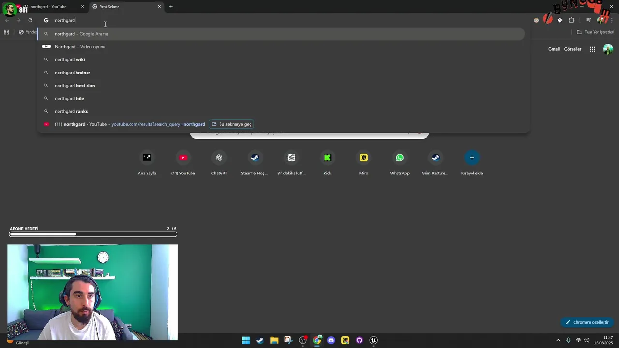619x348 pixels.
Task: Open the clock and date panel
Action: 604,340
